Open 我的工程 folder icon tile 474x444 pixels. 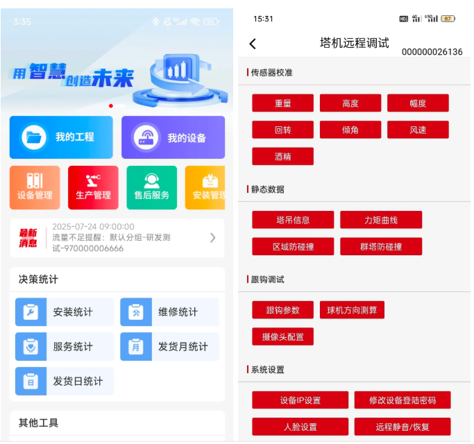coord(34,137)
